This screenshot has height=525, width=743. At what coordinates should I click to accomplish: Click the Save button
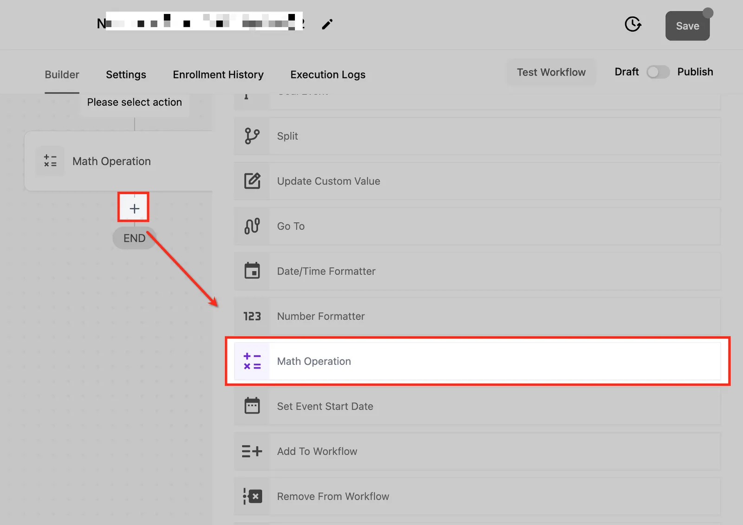687,26
